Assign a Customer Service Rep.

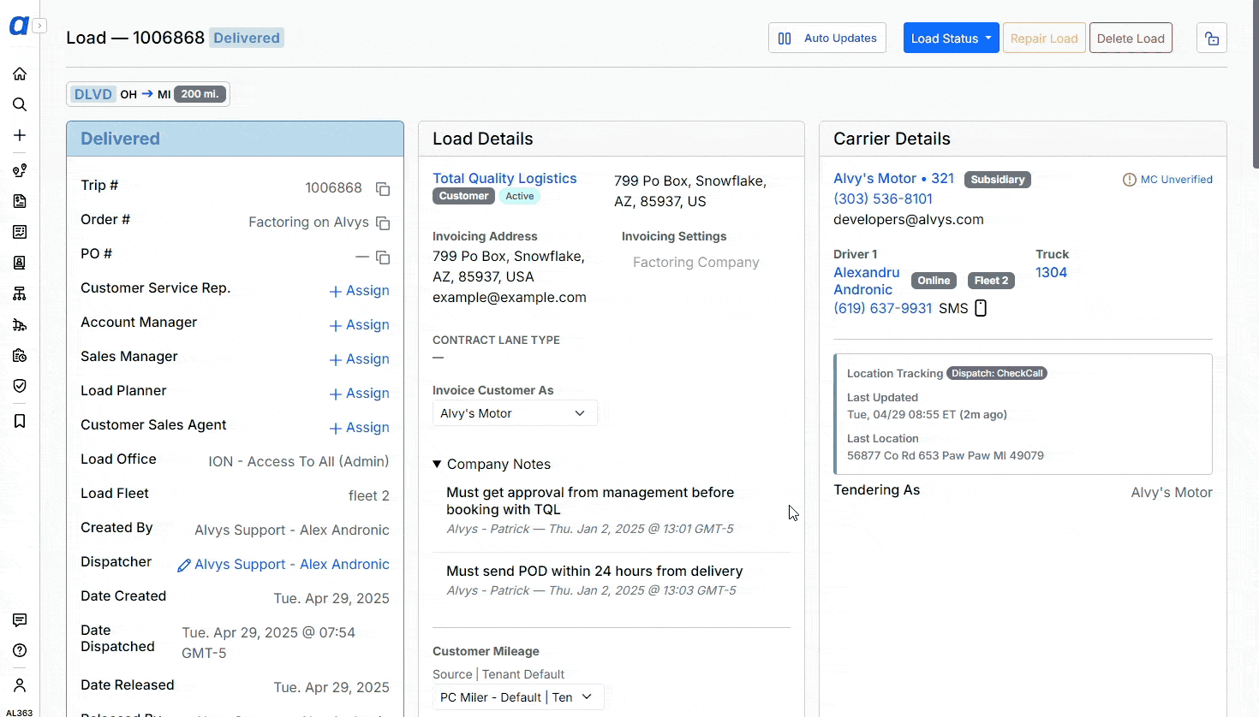pos(360,291)
